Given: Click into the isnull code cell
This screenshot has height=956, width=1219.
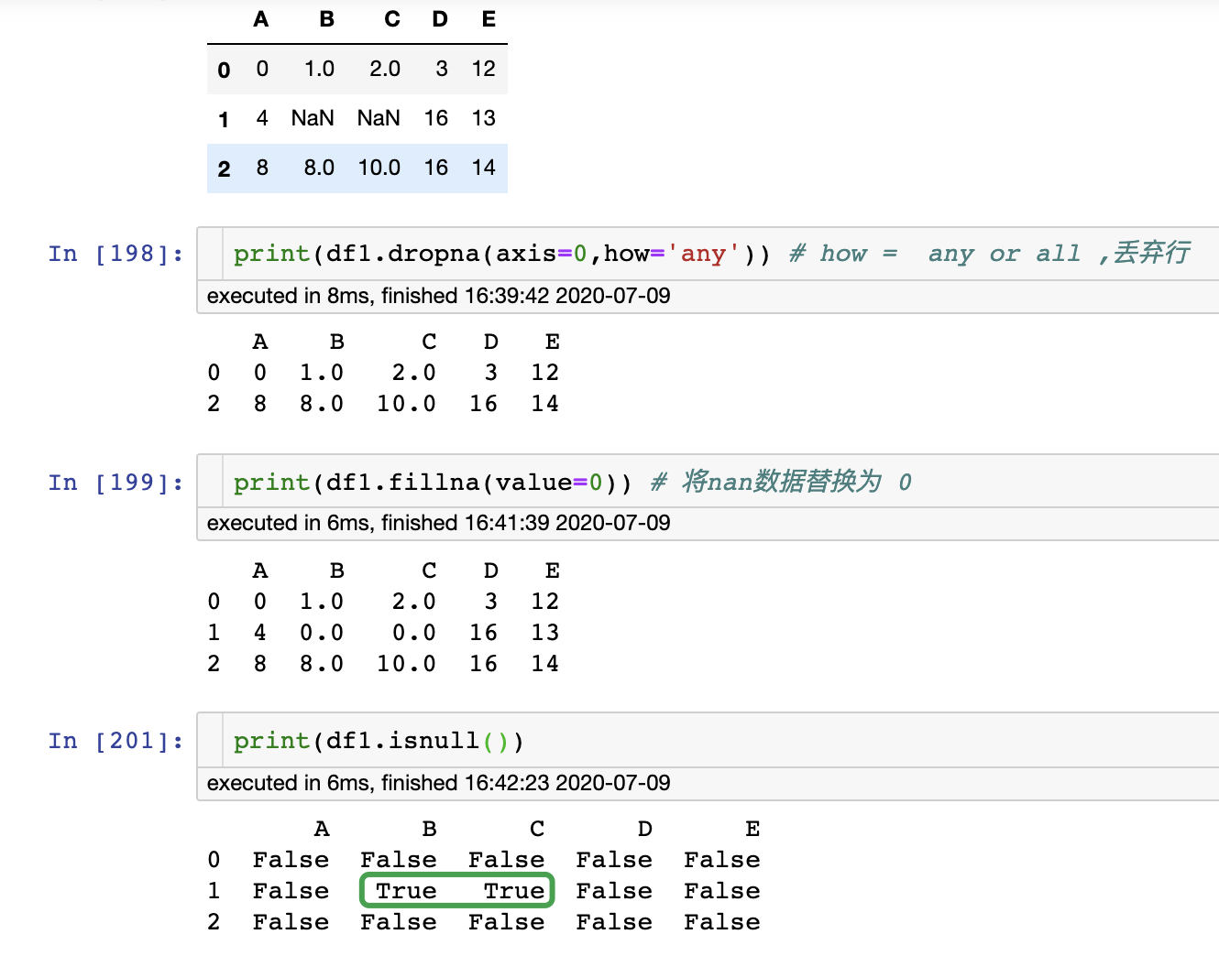Looking at the screenshot, I should click(x=720, y=740).
